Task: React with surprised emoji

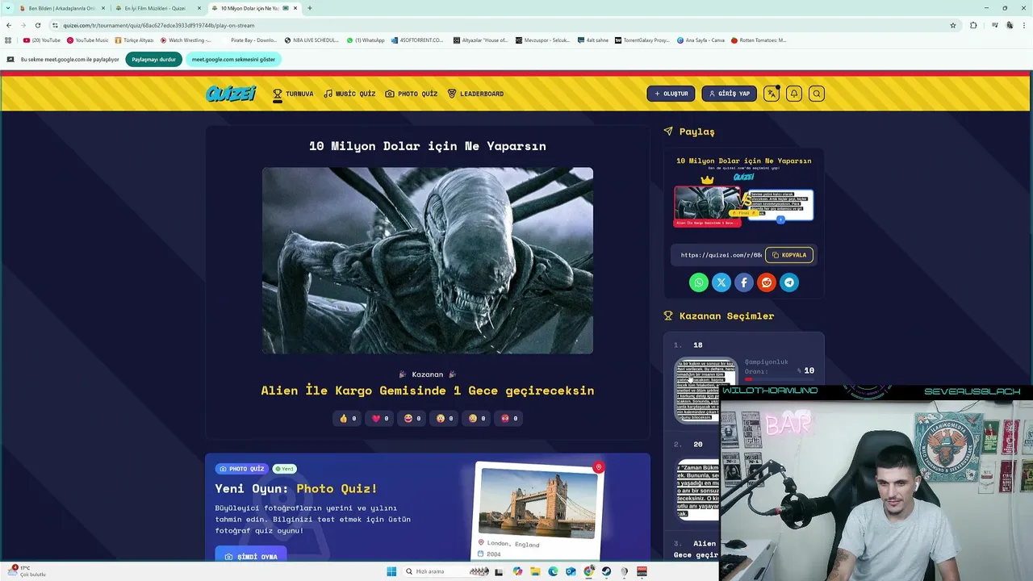Action: [x=444, y=418]
